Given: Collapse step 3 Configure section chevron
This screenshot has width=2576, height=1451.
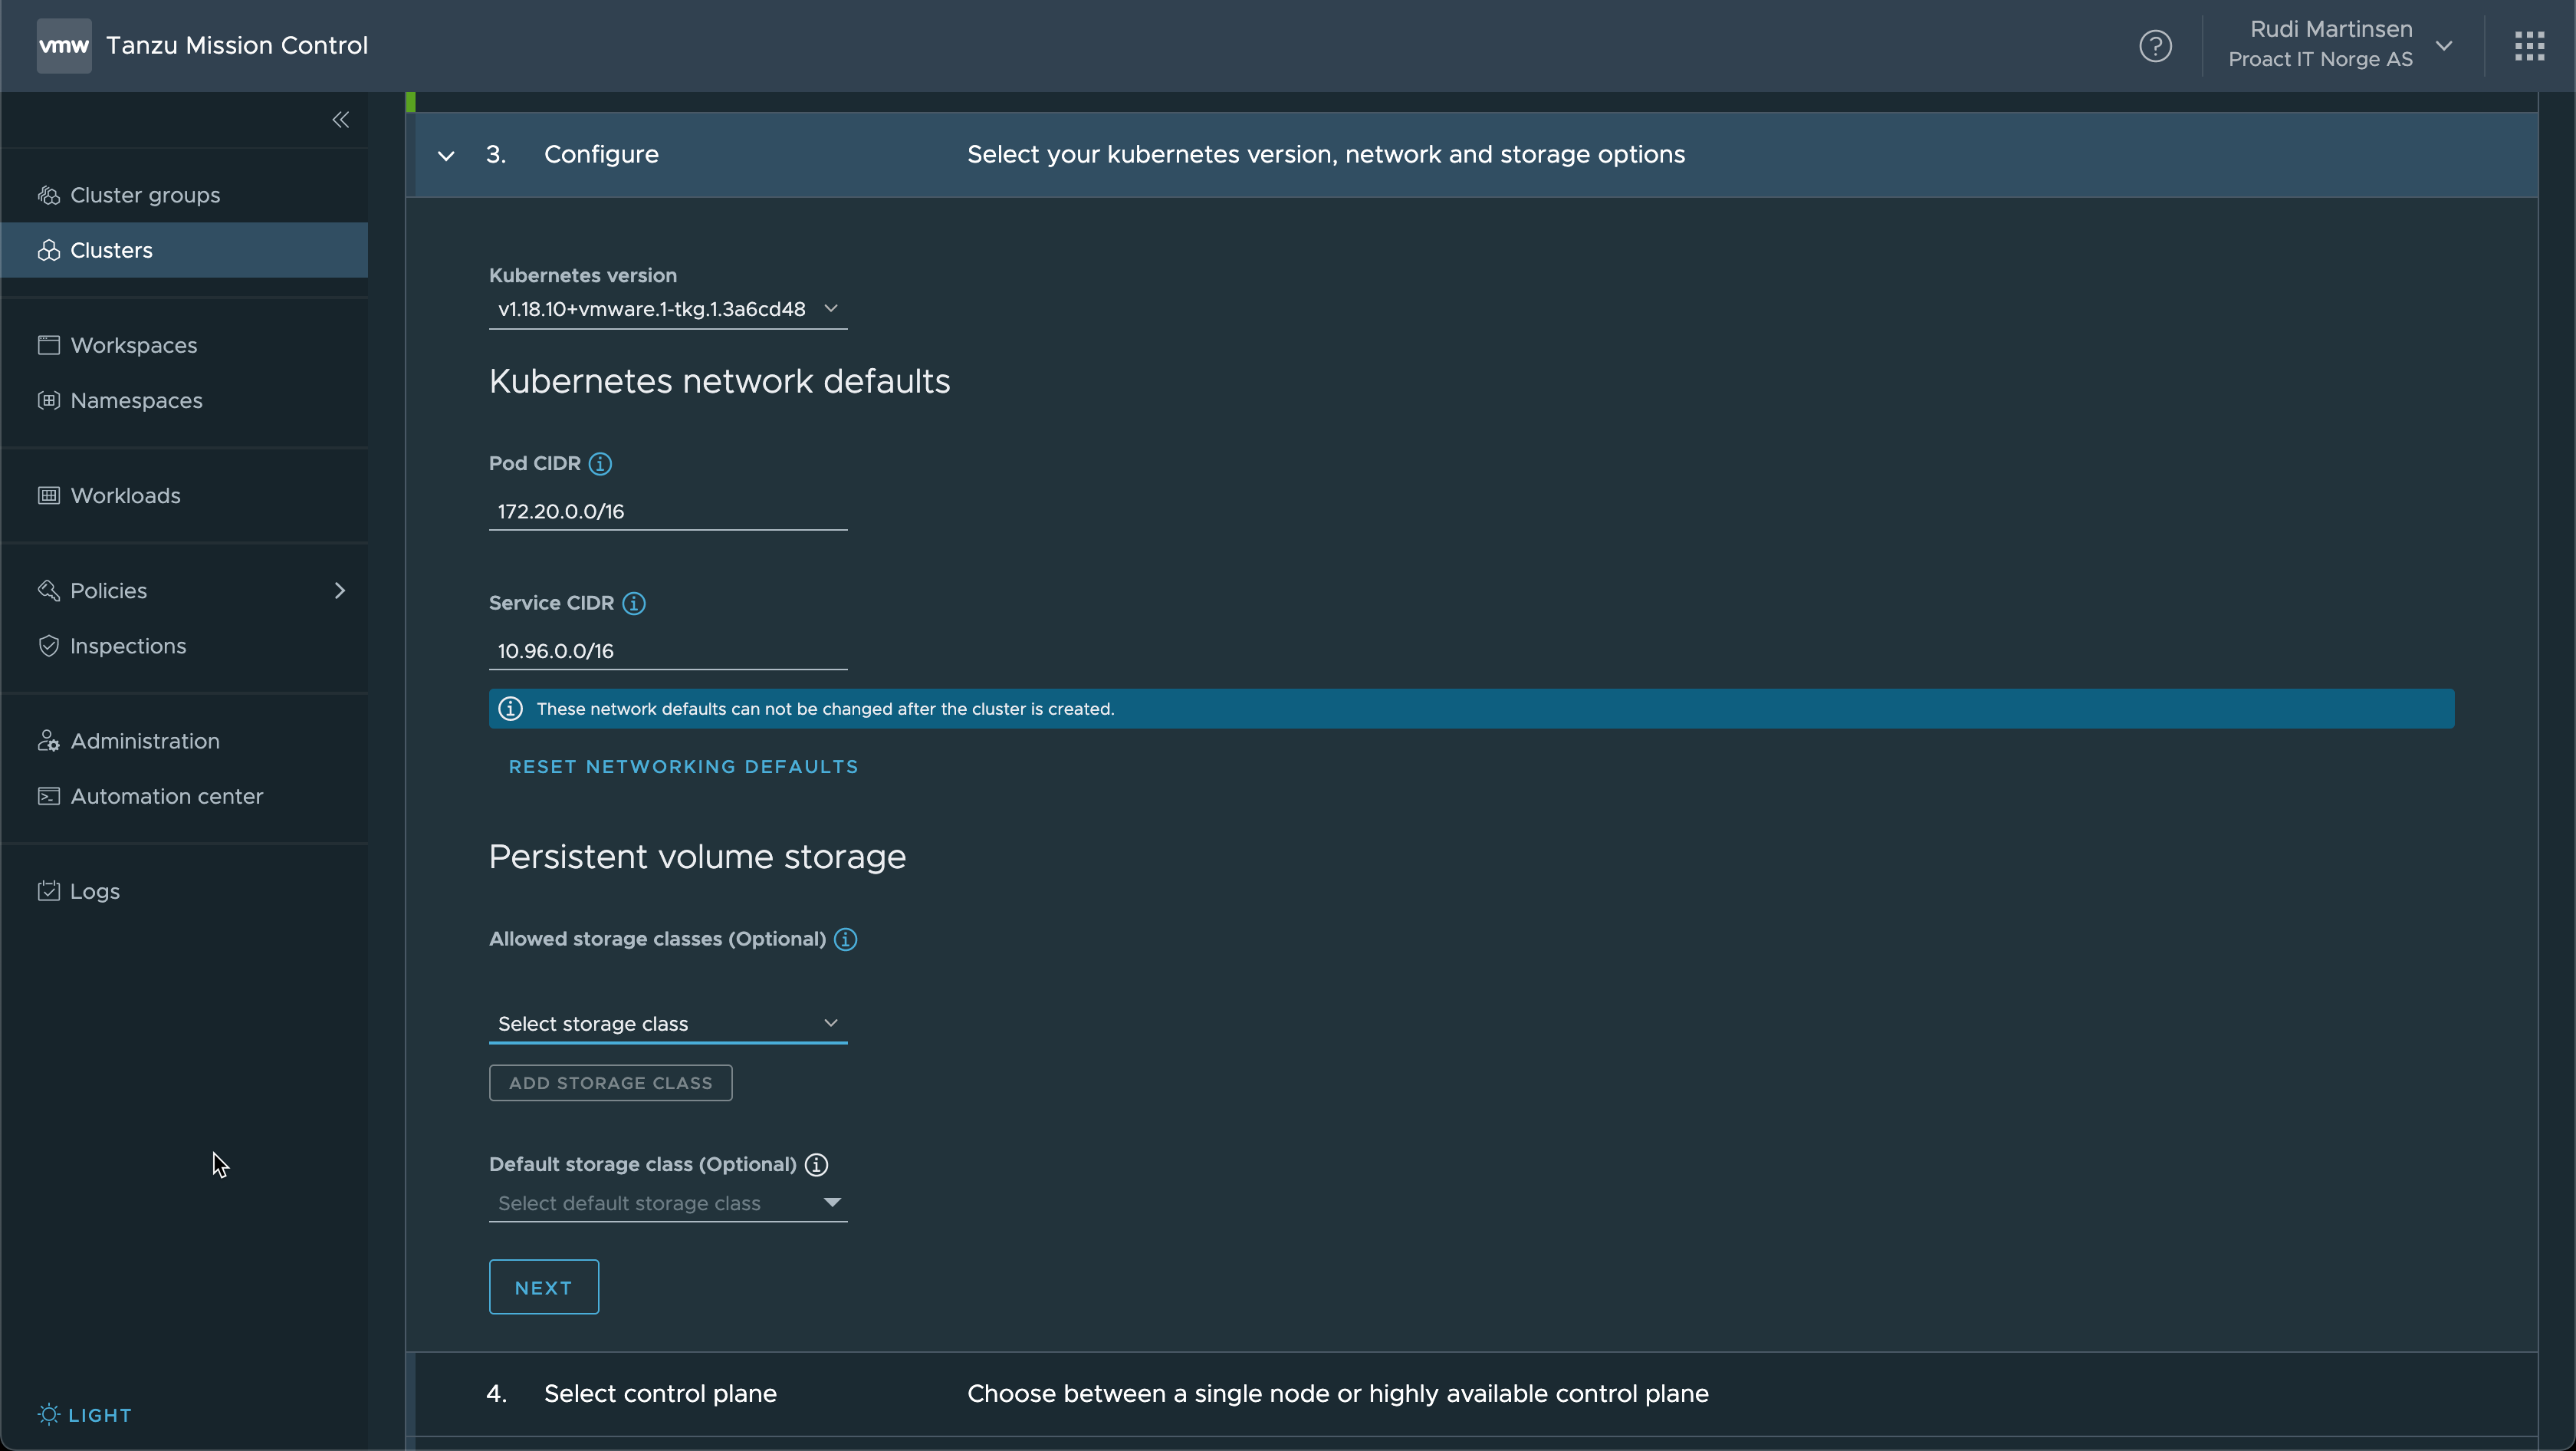Looking at the screenshot, I should pyautogui.click(x=447, y=155).
